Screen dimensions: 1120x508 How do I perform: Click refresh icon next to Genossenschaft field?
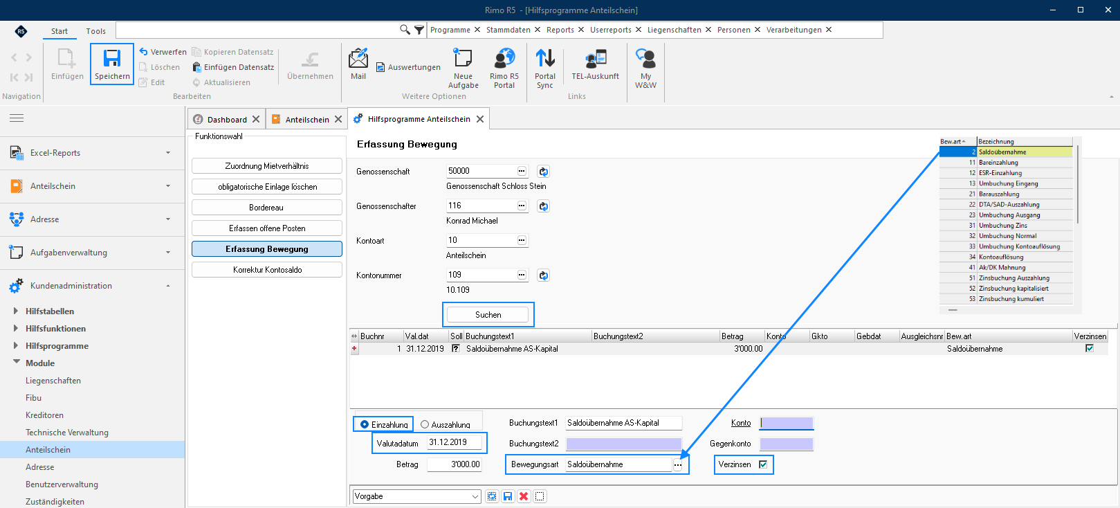pos(544,172)
